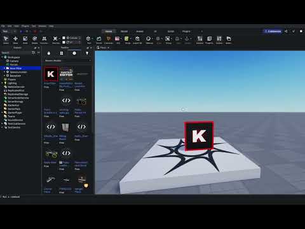
Task: Expand the Lighting node
Action: (2, 83)
